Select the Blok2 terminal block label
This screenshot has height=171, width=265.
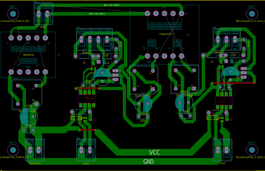pyautogui.click(x=86, y=53)
